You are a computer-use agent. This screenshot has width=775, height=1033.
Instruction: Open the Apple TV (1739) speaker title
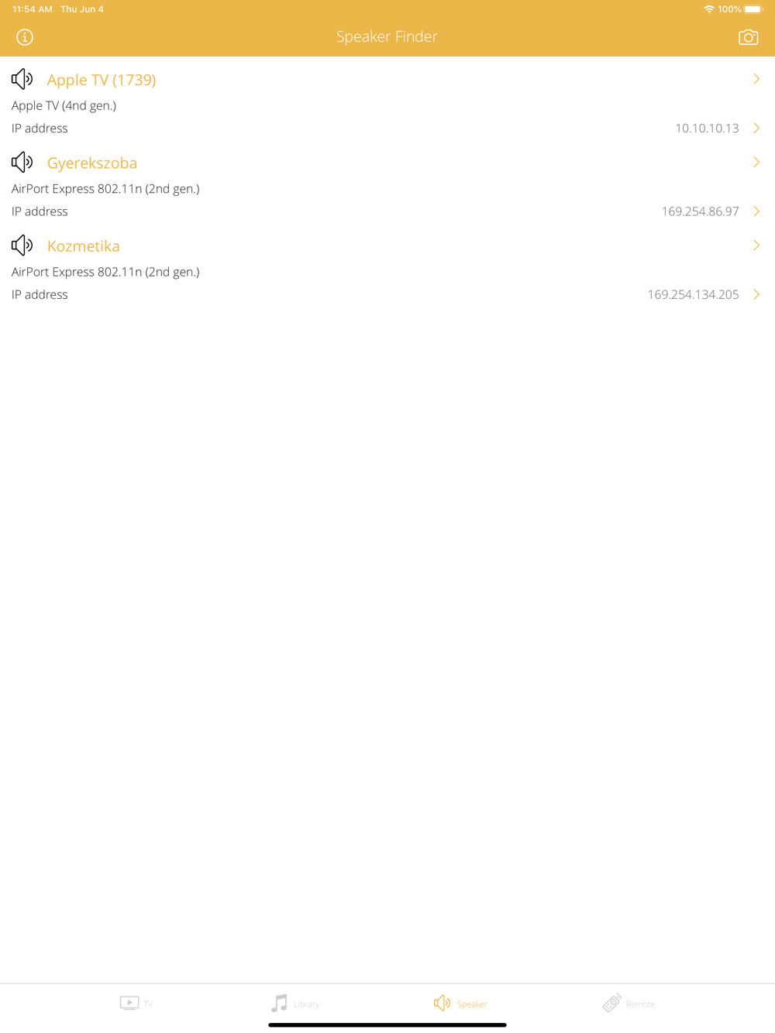pos(102,80)
